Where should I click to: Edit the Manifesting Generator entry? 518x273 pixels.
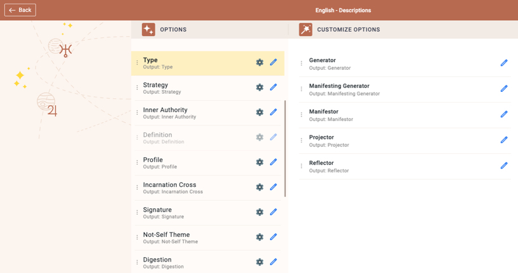click(504, 89)
